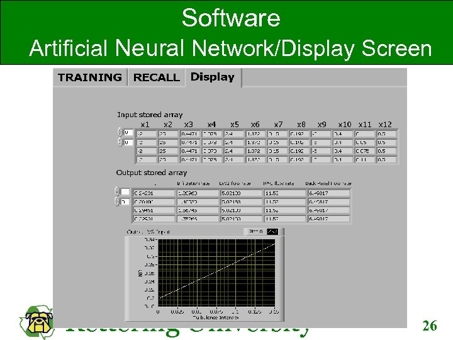
Task: Click the Infiltration rate column header
Action: pos(193,183)
